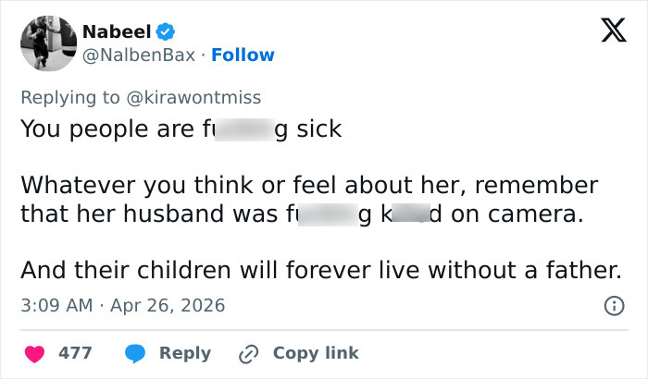Click the "Replying to" label
The image size is (648, 379).
coord(67,97)
